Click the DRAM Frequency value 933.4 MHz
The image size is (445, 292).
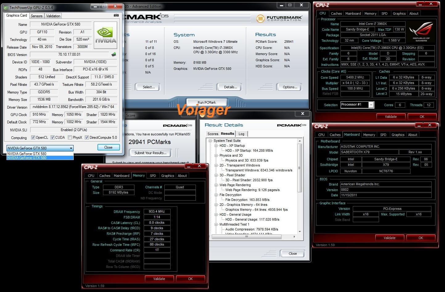click(157, 212)
